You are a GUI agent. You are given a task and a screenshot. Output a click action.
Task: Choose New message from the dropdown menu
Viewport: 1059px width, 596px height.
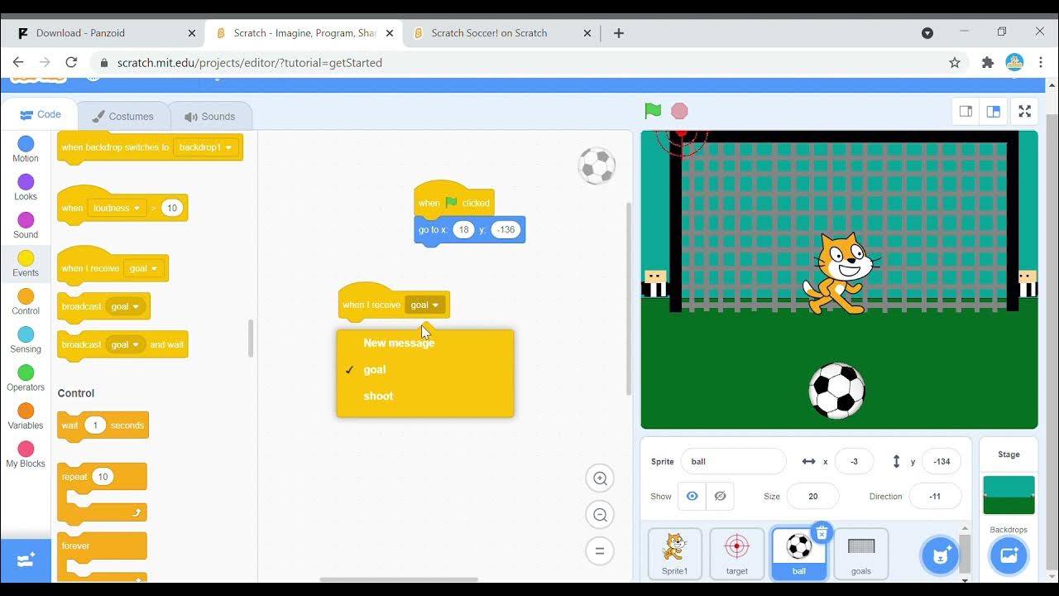point(399,343)
